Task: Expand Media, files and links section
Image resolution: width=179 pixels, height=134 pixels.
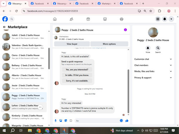Action: 153,71
